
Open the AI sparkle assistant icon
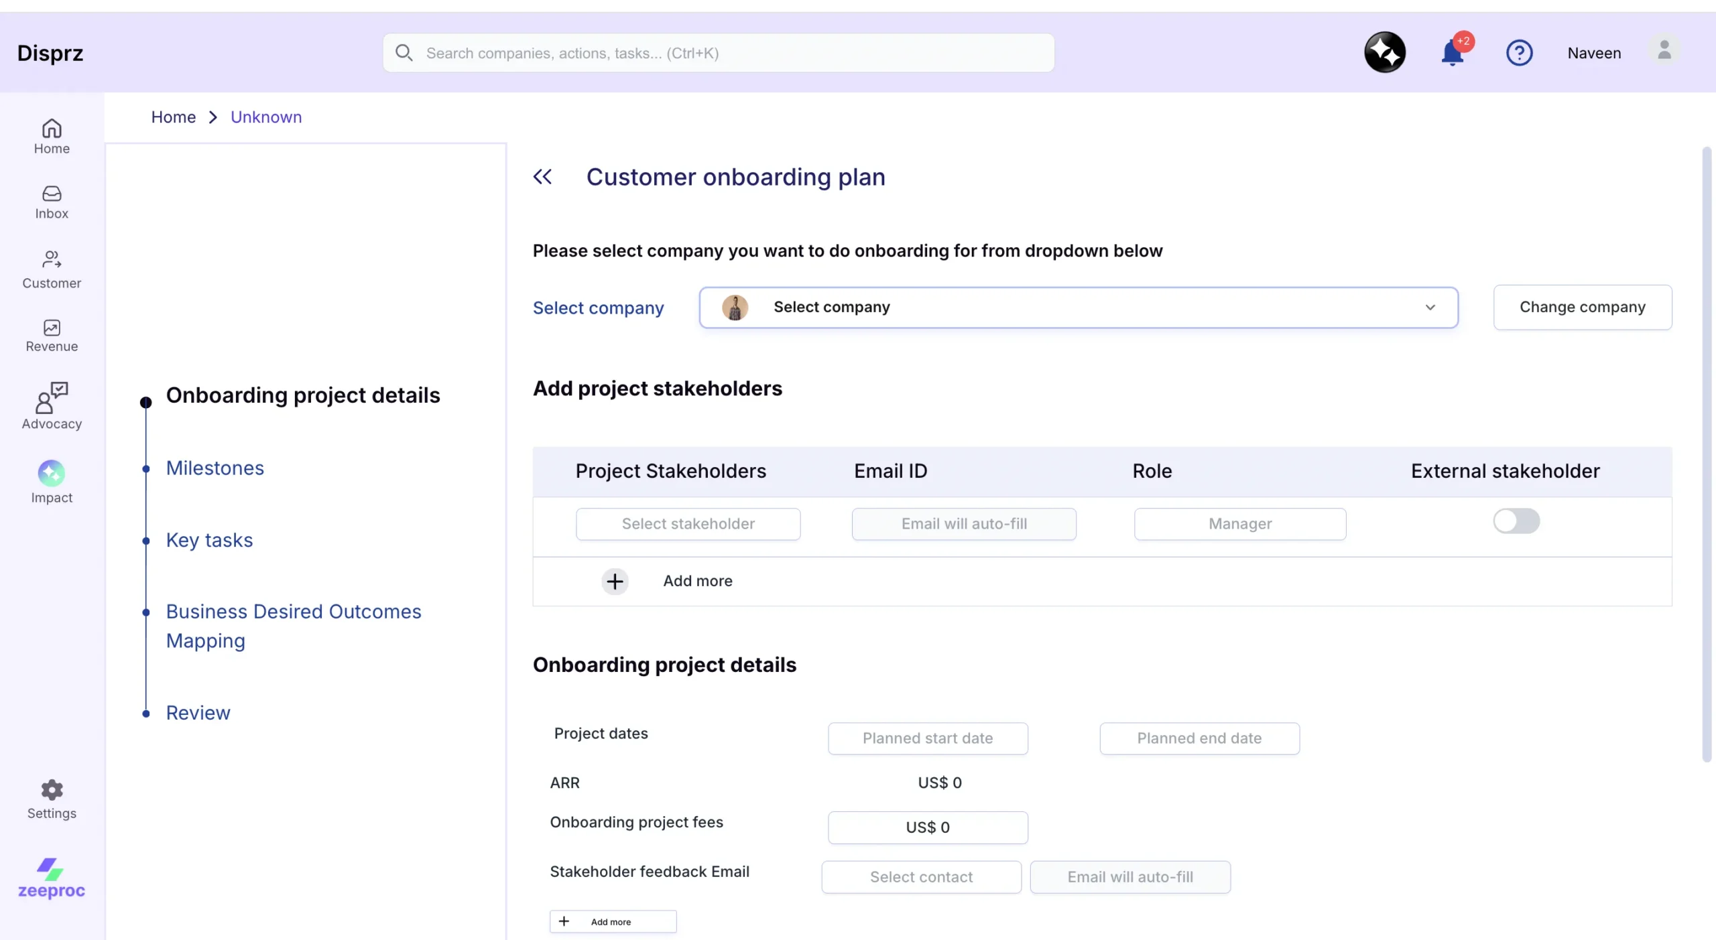point(1384,52)
